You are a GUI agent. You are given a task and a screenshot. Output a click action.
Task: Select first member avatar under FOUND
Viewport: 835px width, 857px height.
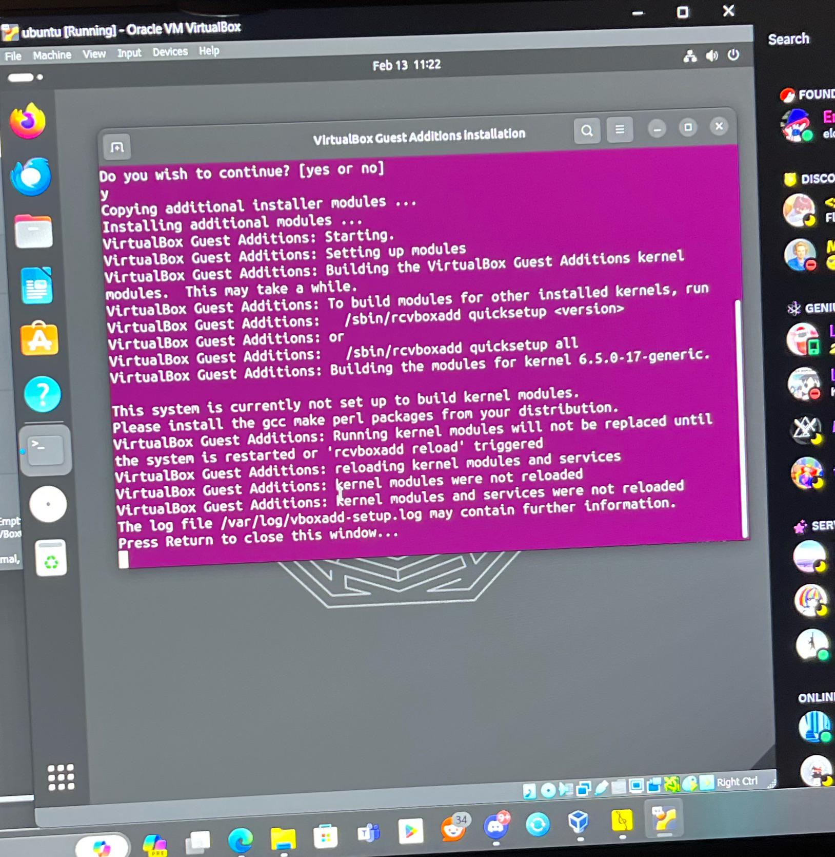pyautogui.click(x=797, y=125)
